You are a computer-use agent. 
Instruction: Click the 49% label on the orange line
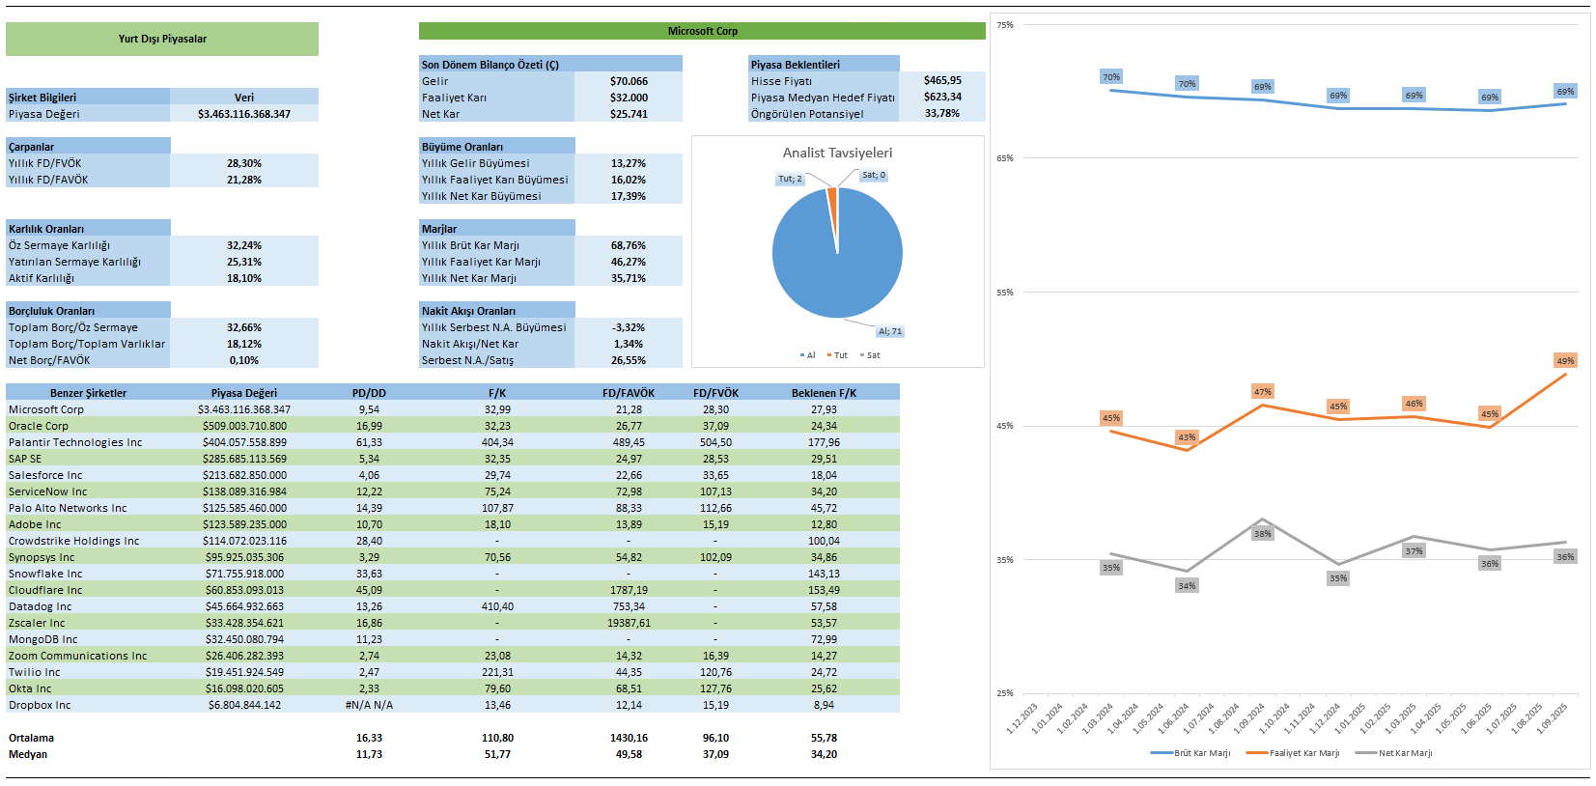click(1564, 360)
